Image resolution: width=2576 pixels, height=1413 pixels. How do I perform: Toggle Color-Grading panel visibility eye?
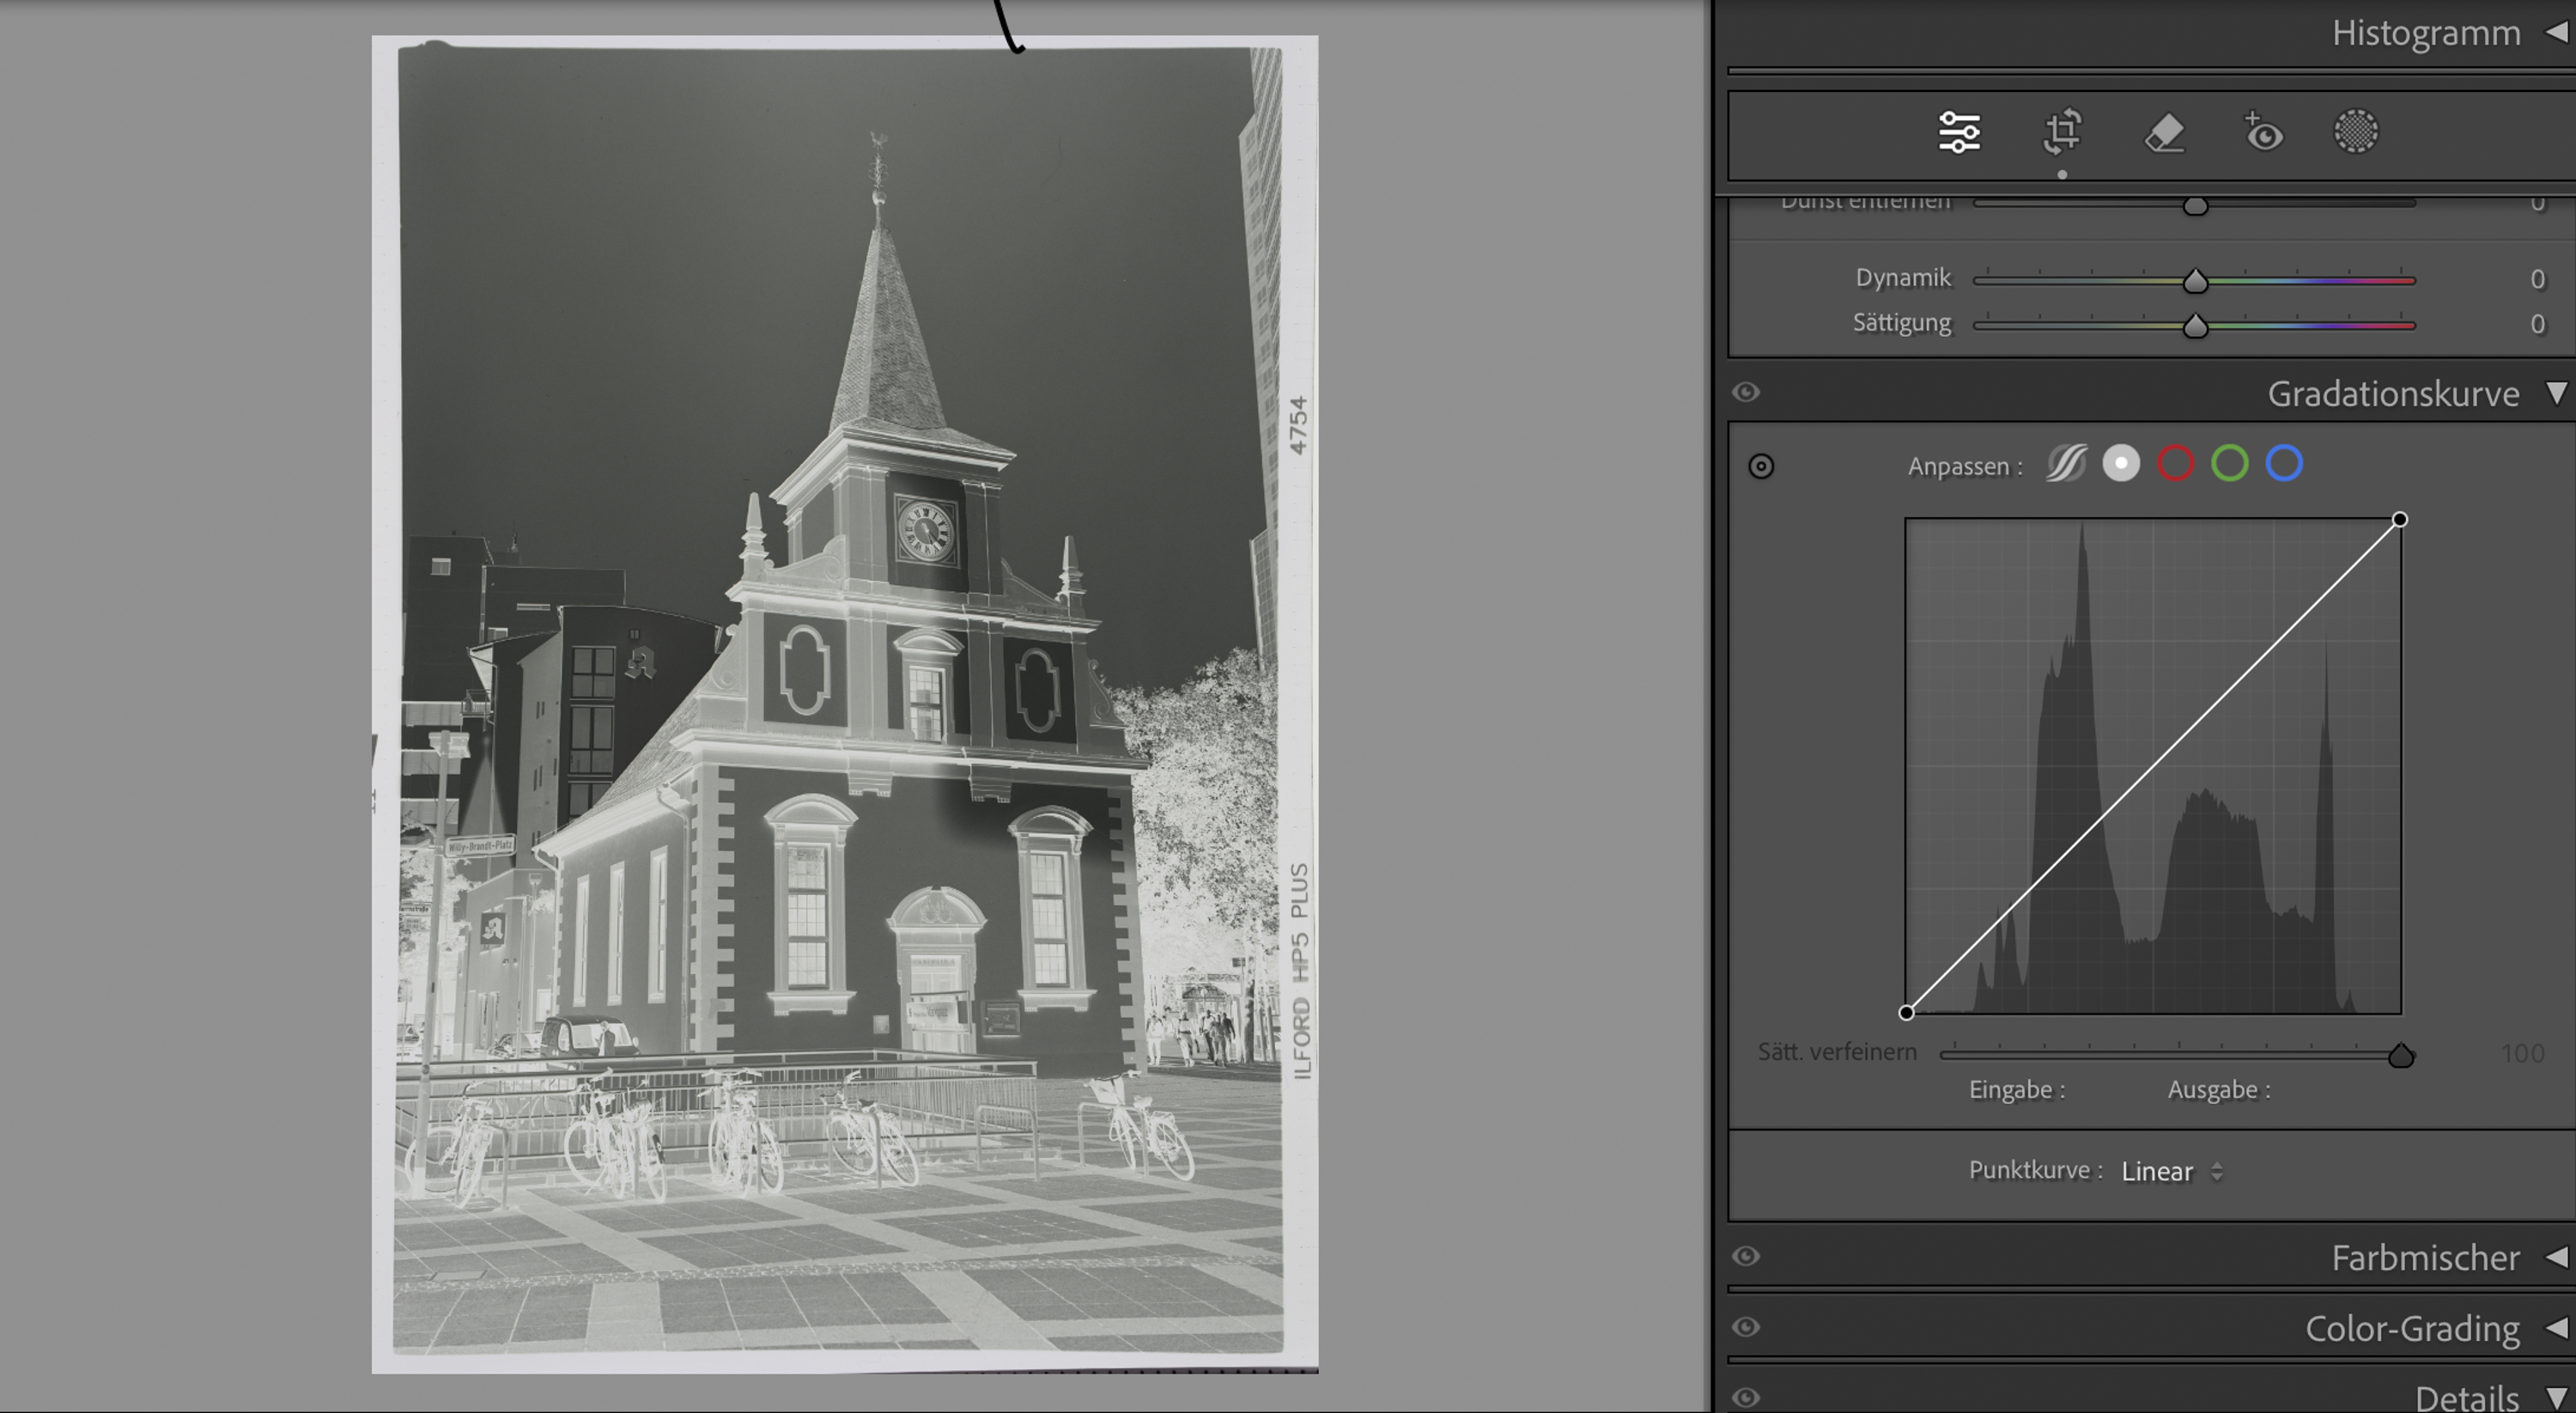(x=1746, y=1327)
